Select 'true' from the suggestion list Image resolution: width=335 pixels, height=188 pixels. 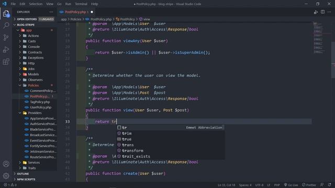point(170,139)
